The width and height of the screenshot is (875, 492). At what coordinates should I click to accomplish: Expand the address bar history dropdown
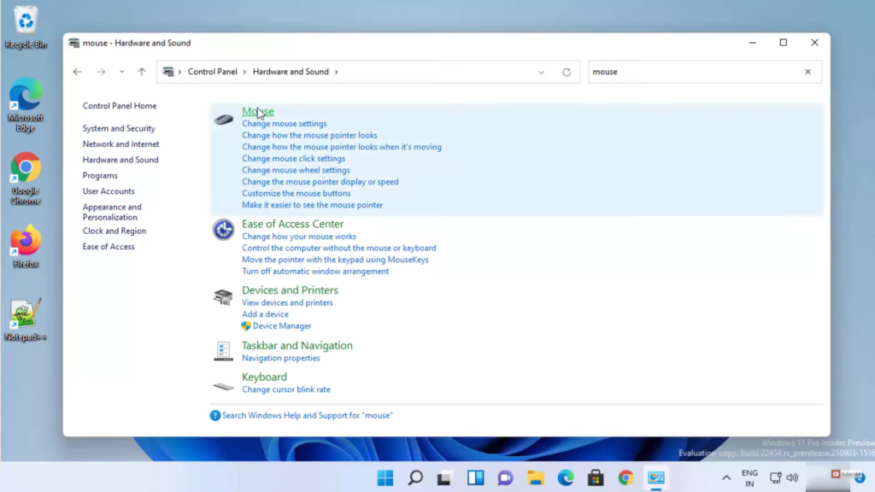tap(541, 73)
